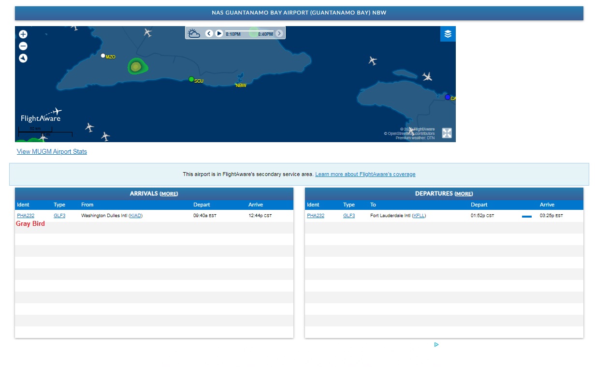
Task: Open the AdChoices triangle icon
Action: pyautogui.click(x=436, y=345)
